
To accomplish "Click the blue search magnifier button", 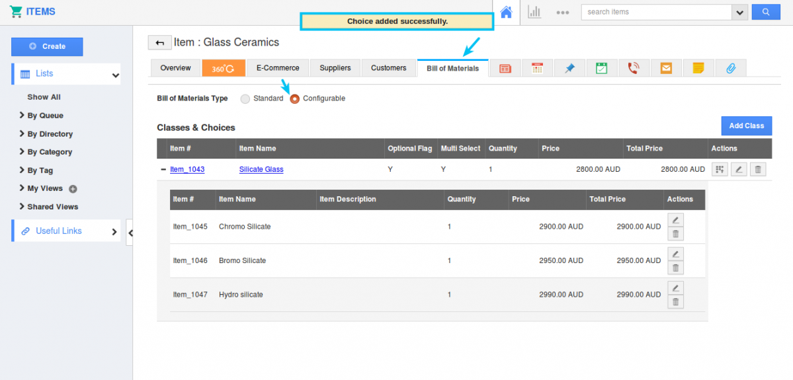I will (766, 12).
